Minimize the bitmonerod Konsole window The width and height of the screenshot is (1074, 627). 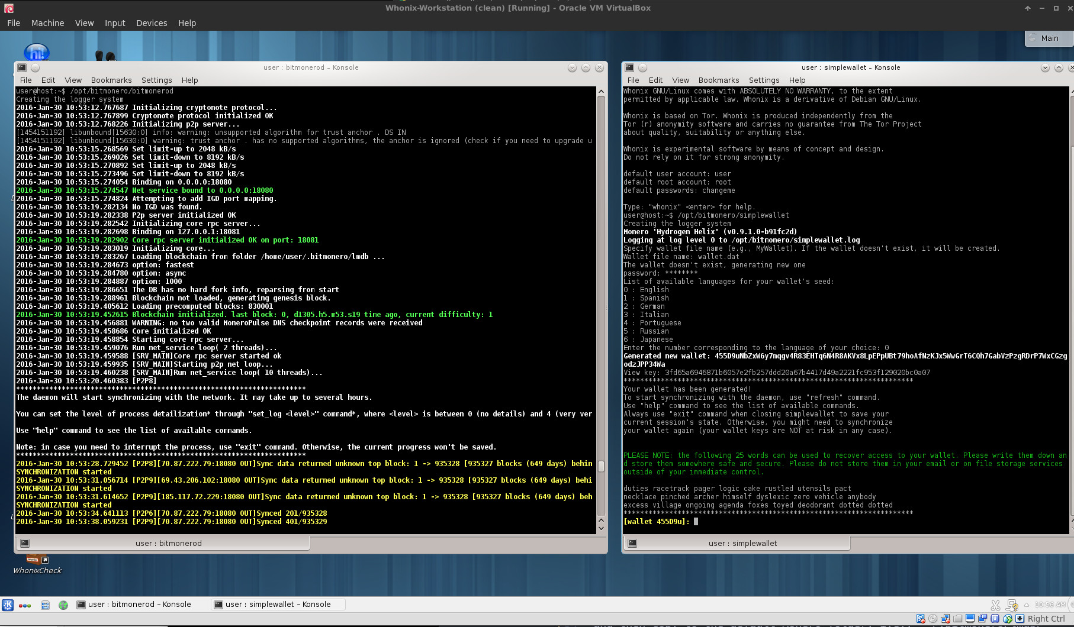[572, 68]
